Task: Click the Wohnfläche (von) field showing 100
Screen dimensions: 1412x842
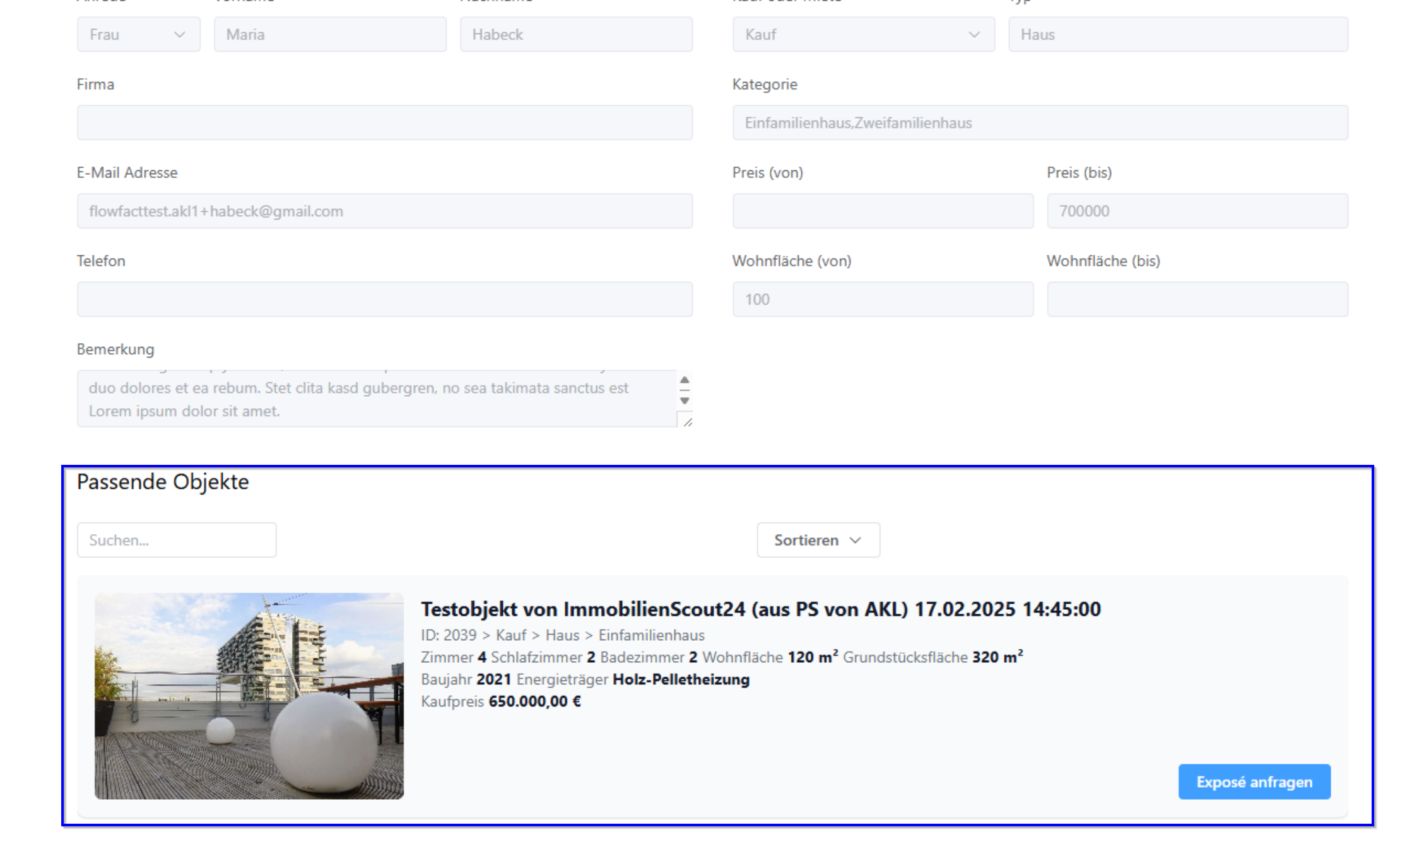Action: click(x=882, y=300)
